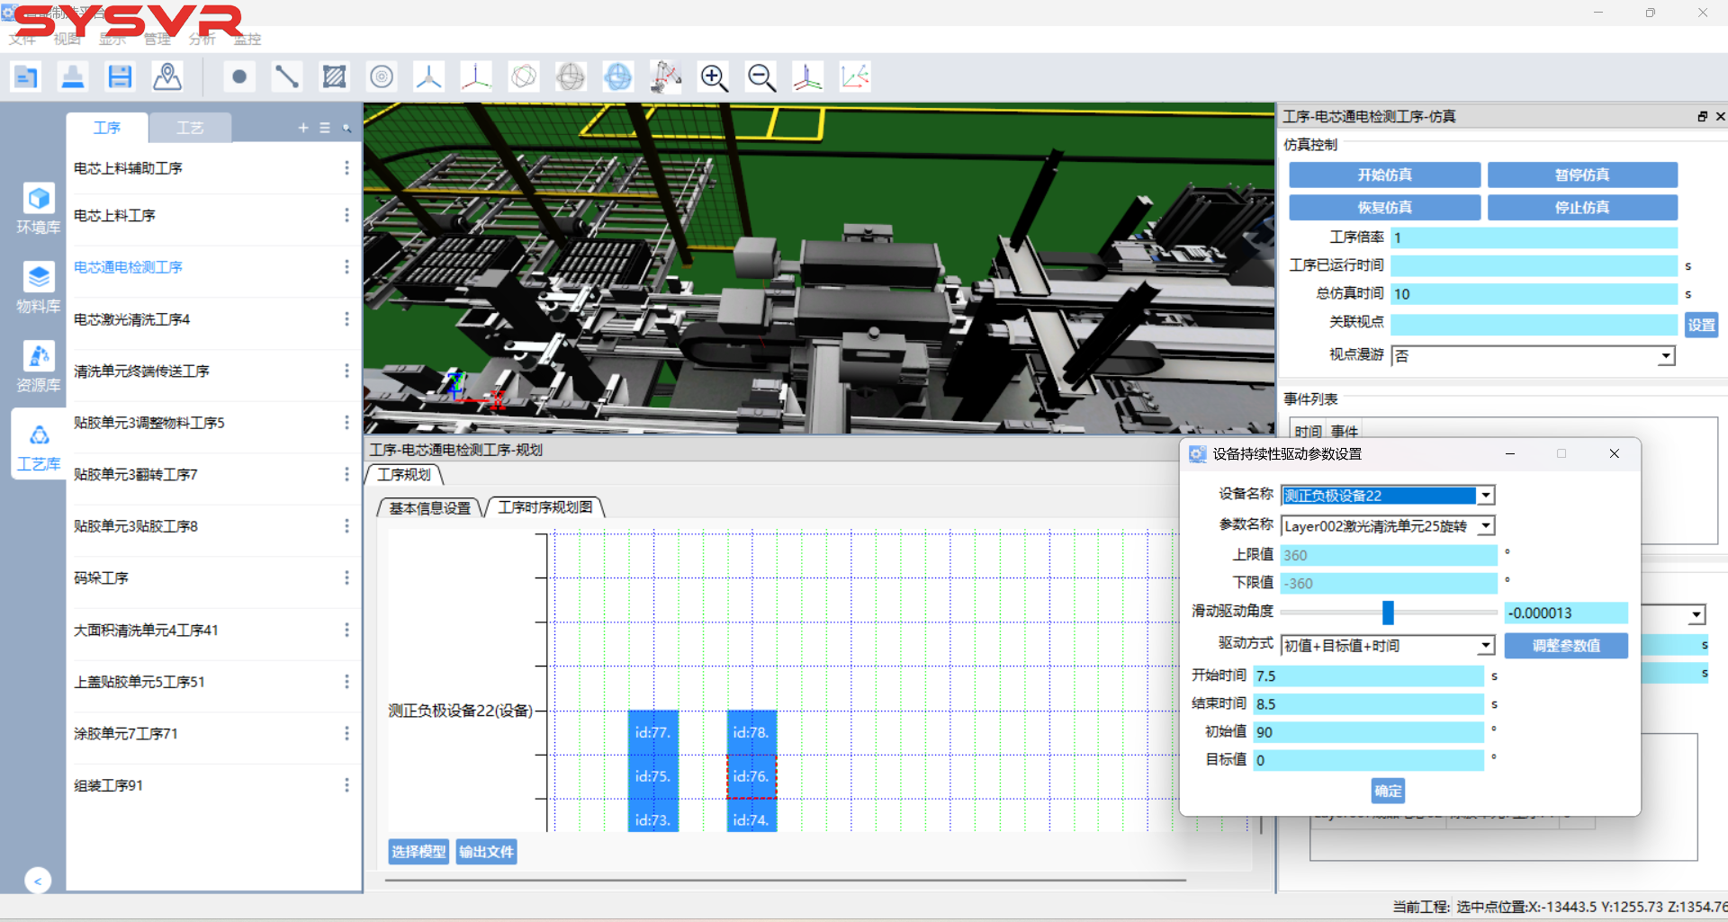The image size is (1728, 922).
Task: Click the 目标值 input field
Action: point(1368,761)
